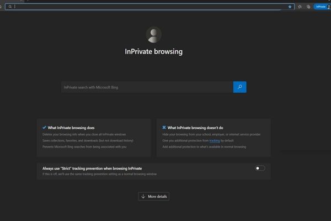
Task: Click the InPrivate Bing search box
Action: 147,87
